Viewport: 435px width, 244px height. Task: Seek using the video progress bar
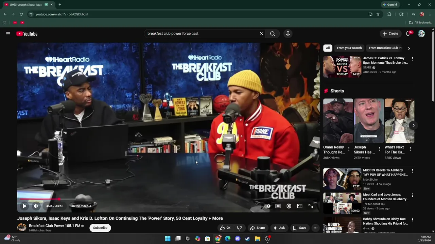pyautogui.click(x=168, y=199)
